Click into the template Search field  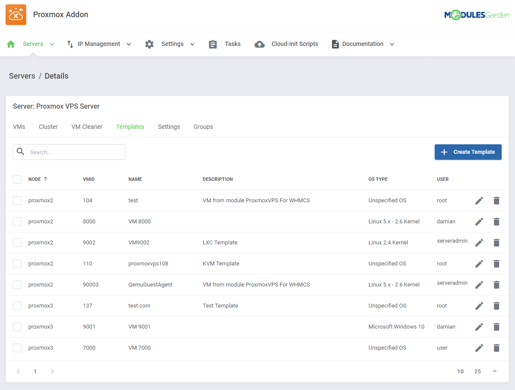coord(75,152)
